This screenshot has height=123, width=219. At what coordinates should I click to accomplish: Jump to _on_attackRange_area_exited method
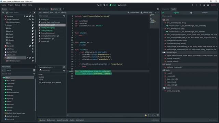pyautogui.click(x=50, y=82)
